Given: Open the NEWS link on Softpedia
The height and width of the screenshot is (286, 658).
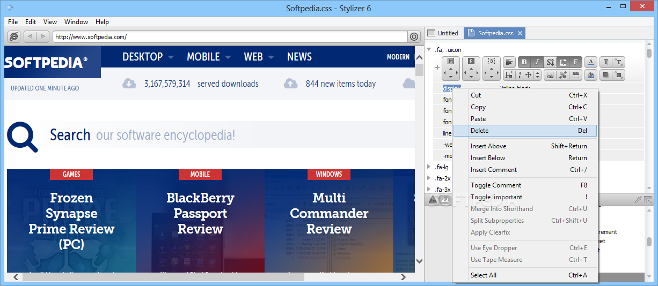Looking at the screenshot, I should tap(299, 57).
